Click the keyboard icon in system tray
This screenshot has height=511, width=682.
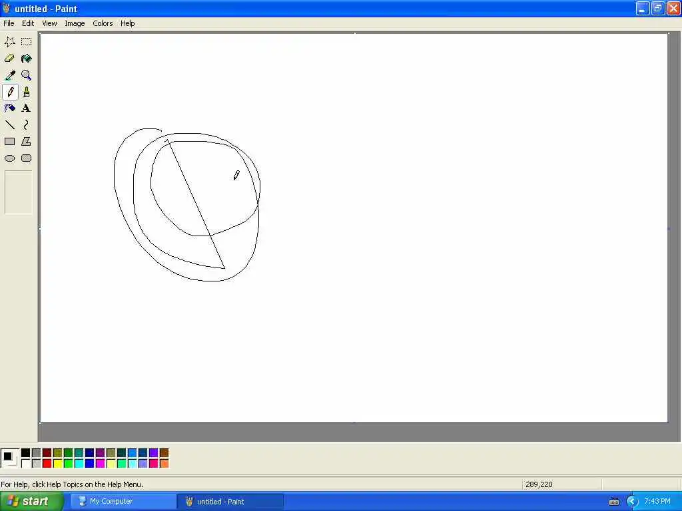click(613, 502)
